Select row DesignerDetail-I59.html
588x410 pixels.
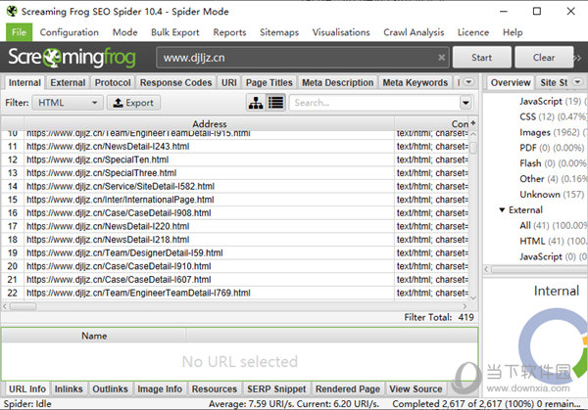[235, 253]
